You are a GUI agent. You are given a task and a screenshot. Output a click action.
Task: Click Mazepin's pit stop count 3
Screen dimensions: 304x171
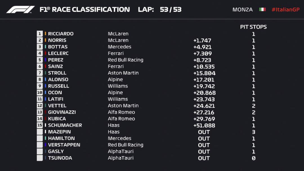pyautogui.click(x=253, y=132)
